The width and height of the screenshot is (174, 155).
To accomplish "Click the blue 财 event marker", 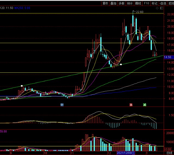I will (x=62, y=105).
